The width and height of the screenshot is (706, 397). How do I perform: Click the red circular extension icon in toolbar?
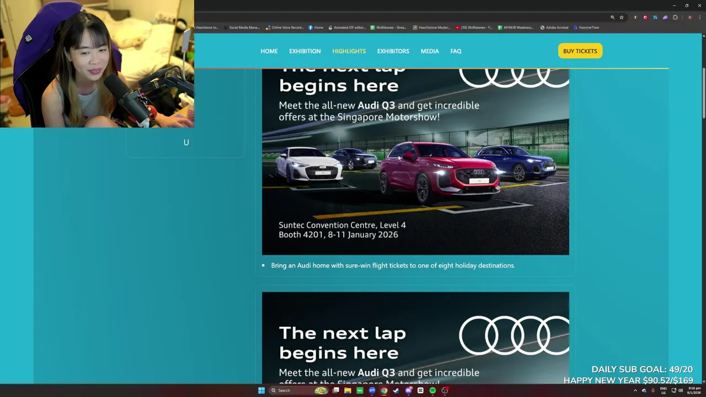645,18
